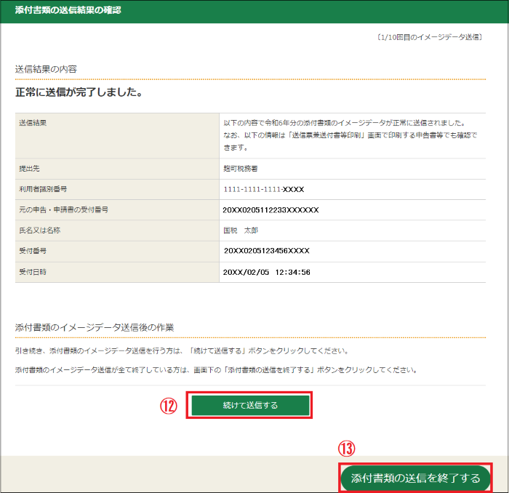
Task: Select the user ID 1111-1111-1111-XXXX
Action: click(262, 189)
